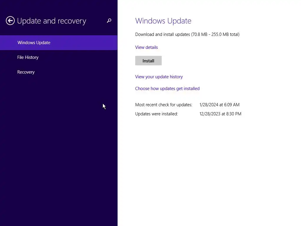This screenshot has width=301, height=226.
Task: Click the Windows Update page heading
Action: point(163,21)
